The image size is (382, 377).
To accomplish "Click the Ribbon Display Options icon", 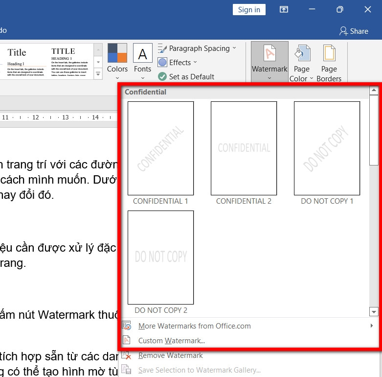I will pos(284,9).
